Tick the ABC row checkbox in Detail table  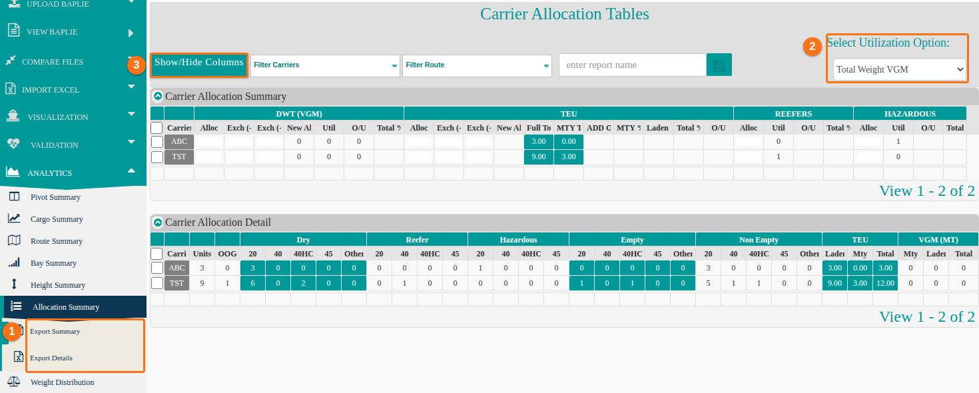click(157, 268)
